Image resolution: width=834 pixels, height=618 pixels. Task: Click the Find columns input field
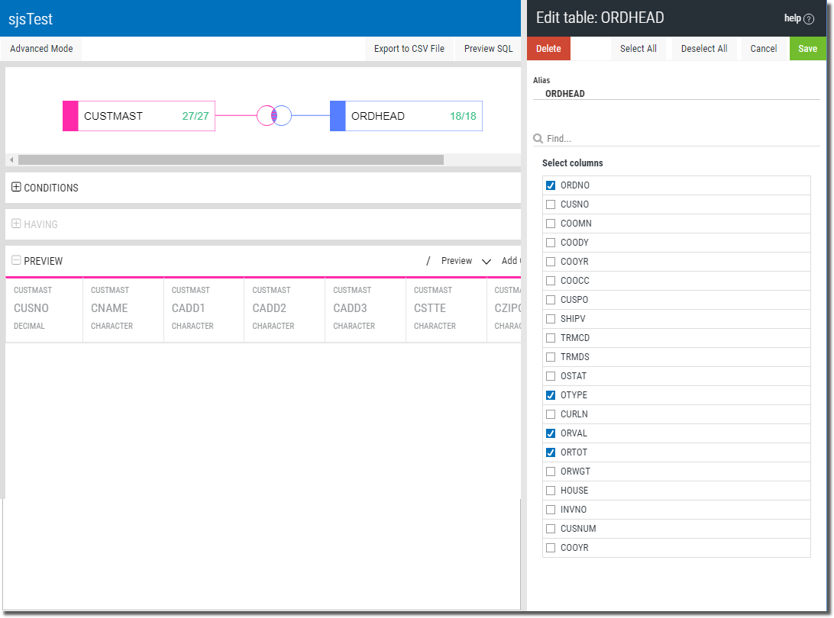coord(680,139)
